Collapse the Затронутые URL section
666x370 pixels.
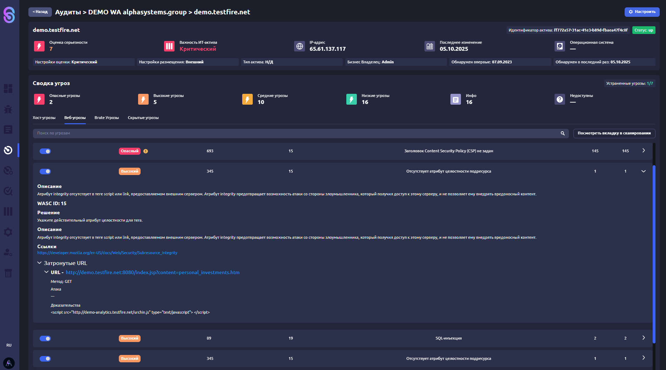(x=40, y=263)
